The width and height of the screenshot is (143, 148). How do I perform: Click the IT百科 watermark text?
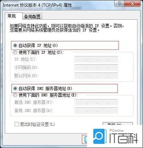click(x=123, y=138)
